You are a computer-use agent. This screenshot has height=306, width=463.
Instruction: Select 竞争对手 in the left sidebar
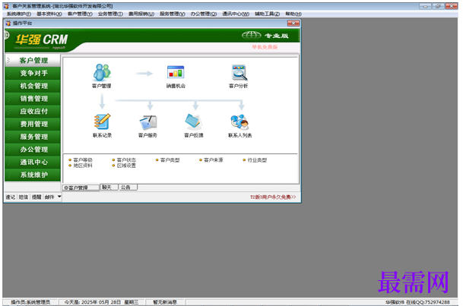[x=33, y=73]
